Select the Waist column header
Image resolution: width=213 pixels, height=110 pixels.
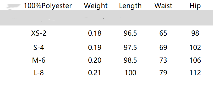tap(163, 6)
